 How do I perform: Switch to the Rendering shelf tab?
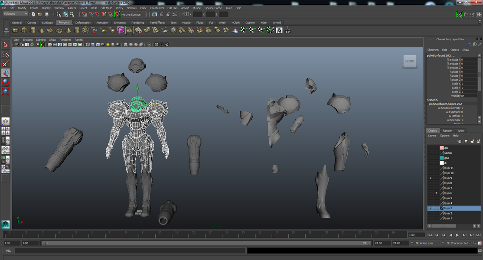tap(137, 23)
